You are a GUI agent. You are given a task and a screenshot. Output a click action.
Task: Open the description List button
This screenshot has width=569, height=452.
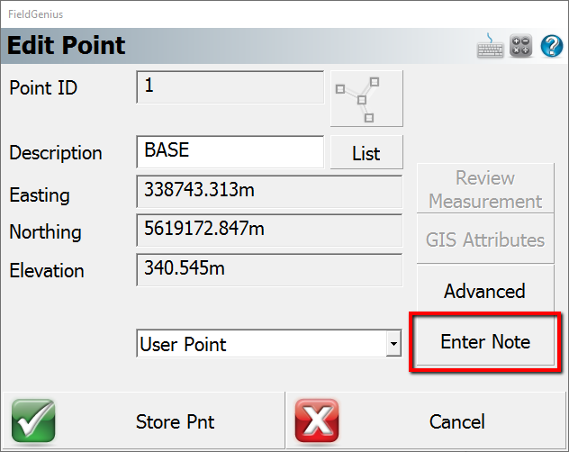[366, 153]
